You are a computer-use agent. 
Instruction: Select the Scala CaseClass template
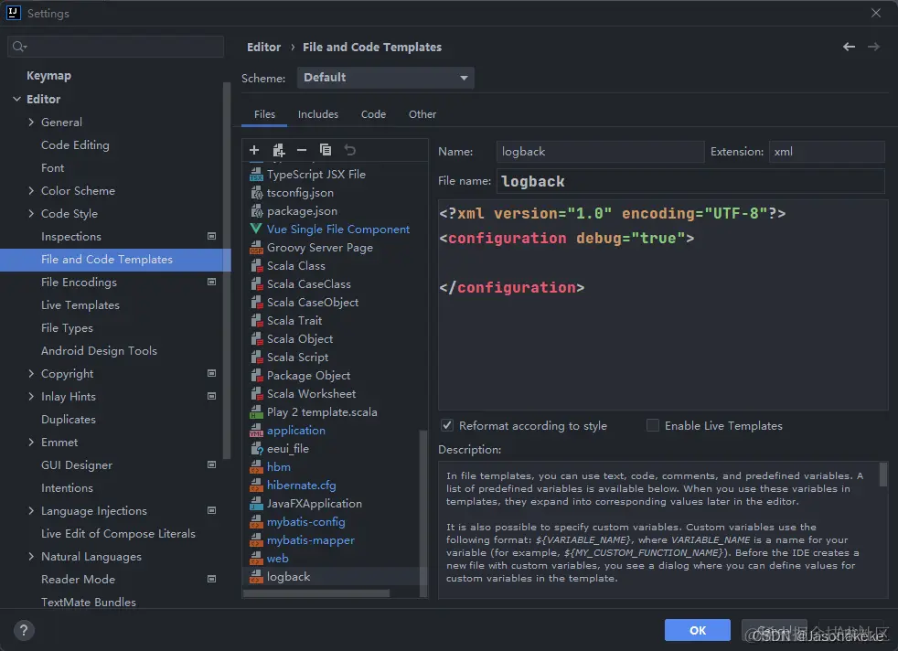pos(309,284)
